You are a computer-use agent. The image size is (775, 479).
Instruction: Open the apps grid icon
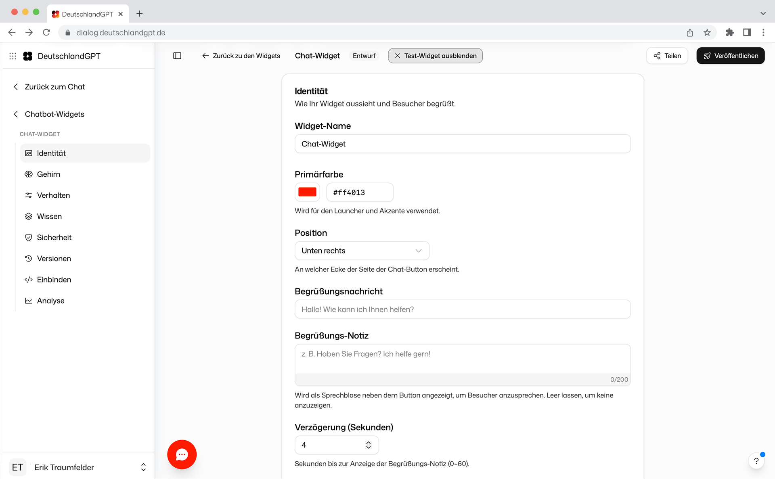13,56
